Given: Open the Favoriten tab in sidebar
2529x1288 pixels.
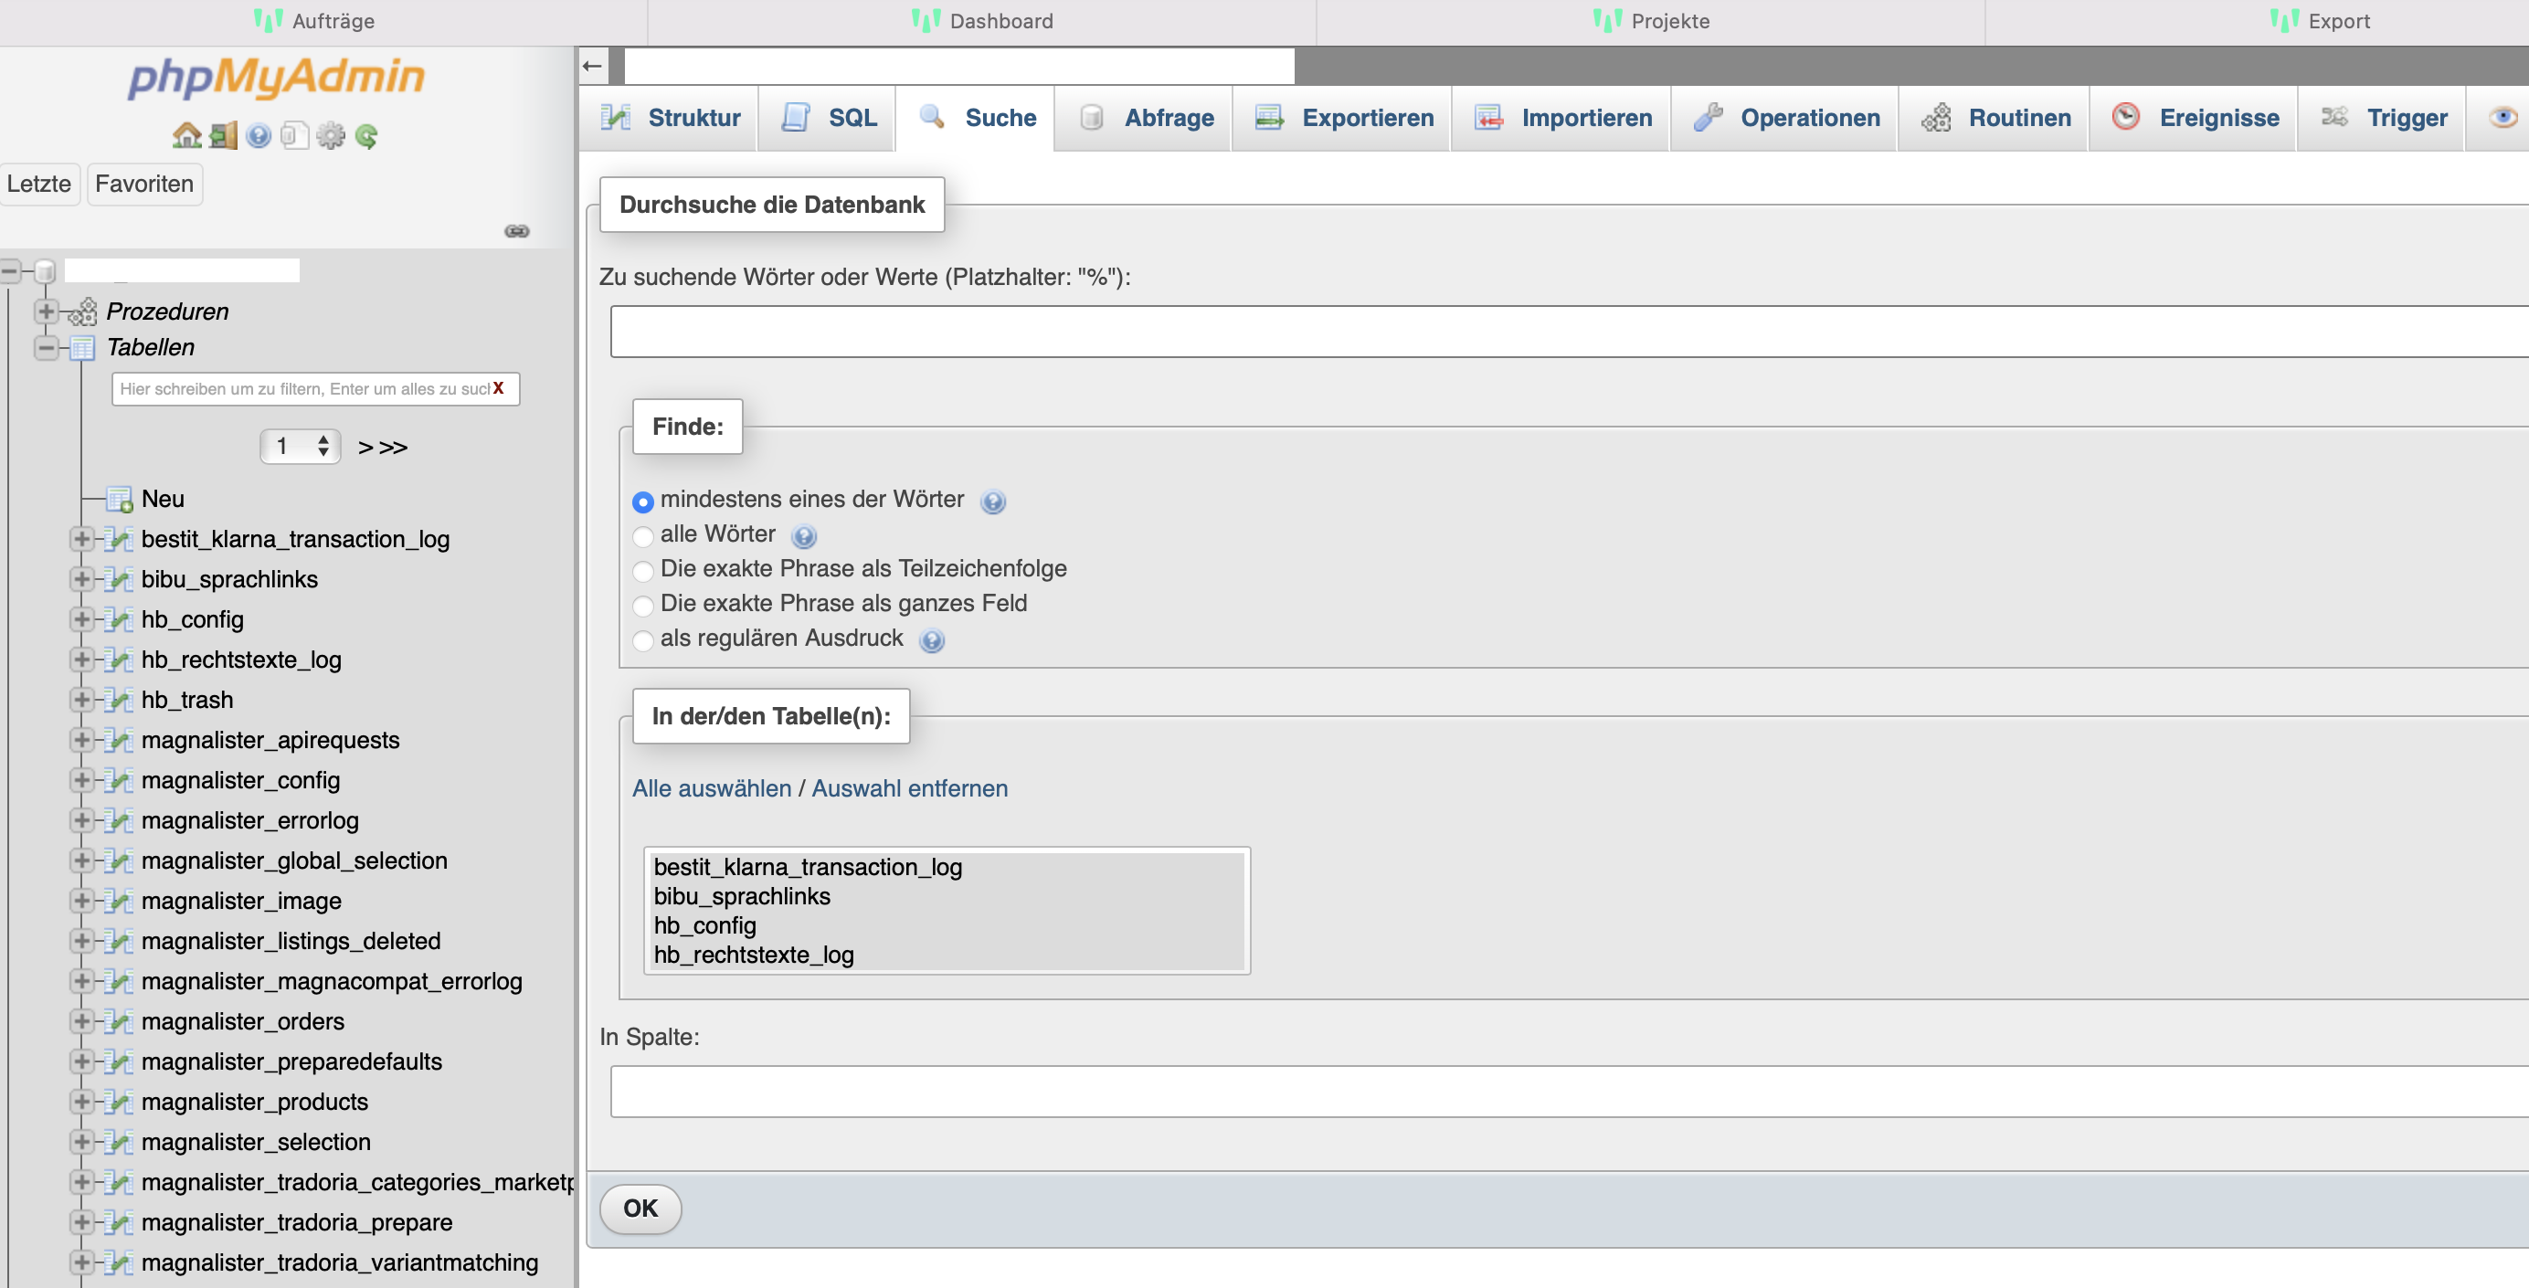Looking at the screenshot, I should point(144,184).
